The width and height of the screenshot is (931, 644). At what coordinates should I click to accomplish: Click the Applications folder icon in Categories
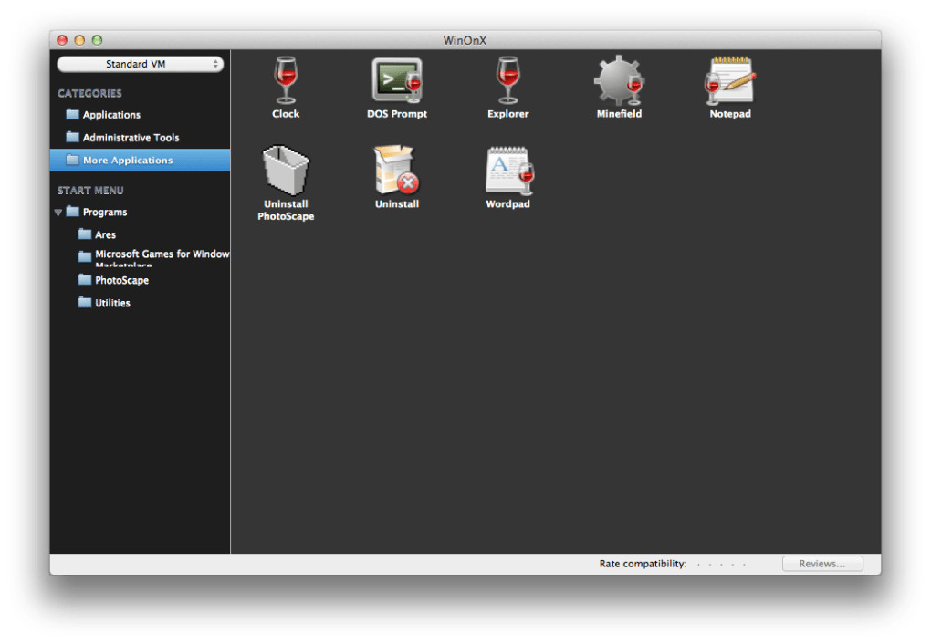click(72, 114)
